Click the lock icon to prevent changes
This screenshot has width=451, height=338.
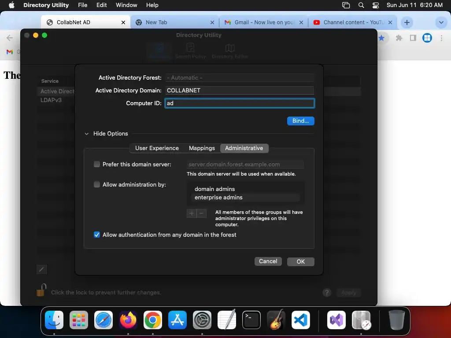41,290
